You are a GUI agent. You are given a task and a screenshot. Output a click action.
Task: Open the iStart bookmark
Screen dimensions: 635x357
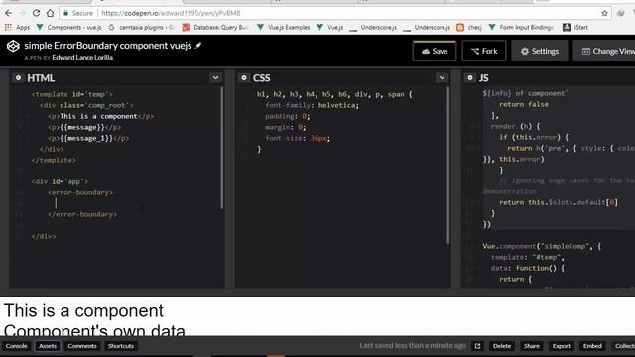click(575, 27)
